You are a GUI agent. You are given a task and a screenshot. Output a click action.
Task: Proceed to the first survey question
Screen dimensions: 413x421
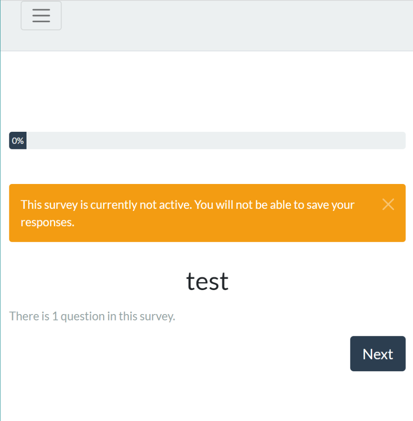point(377,354)
